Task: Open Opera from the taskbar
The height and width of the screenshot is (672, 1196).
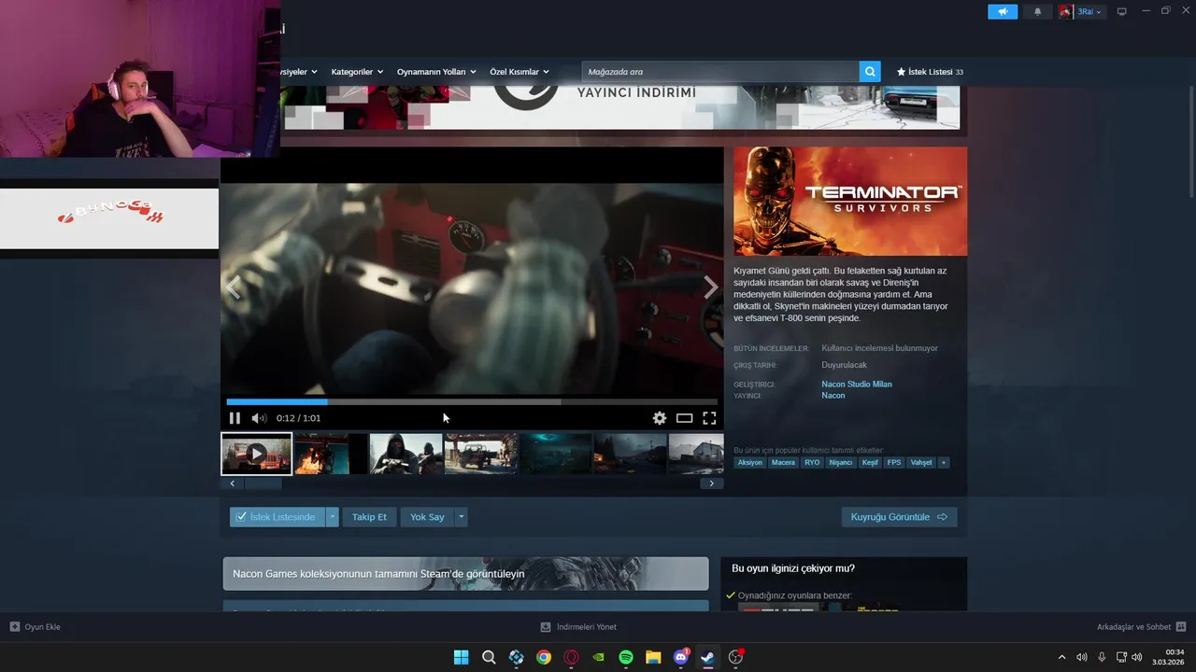Action: coord(571,657)
